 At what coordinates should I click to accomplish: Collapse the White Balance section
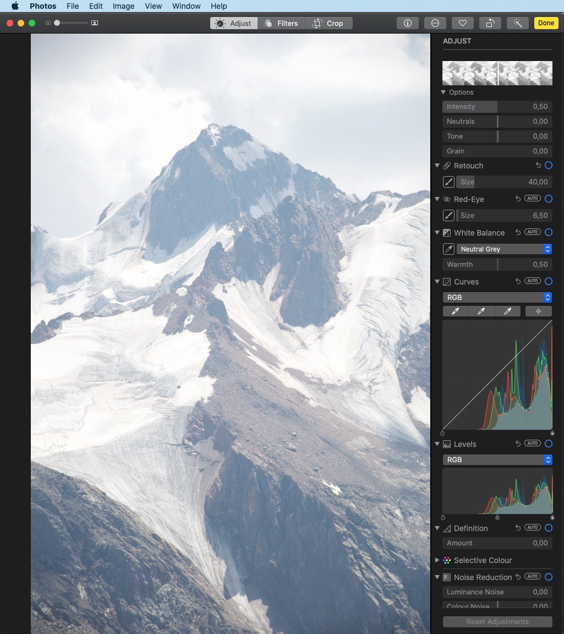(437, 232)
